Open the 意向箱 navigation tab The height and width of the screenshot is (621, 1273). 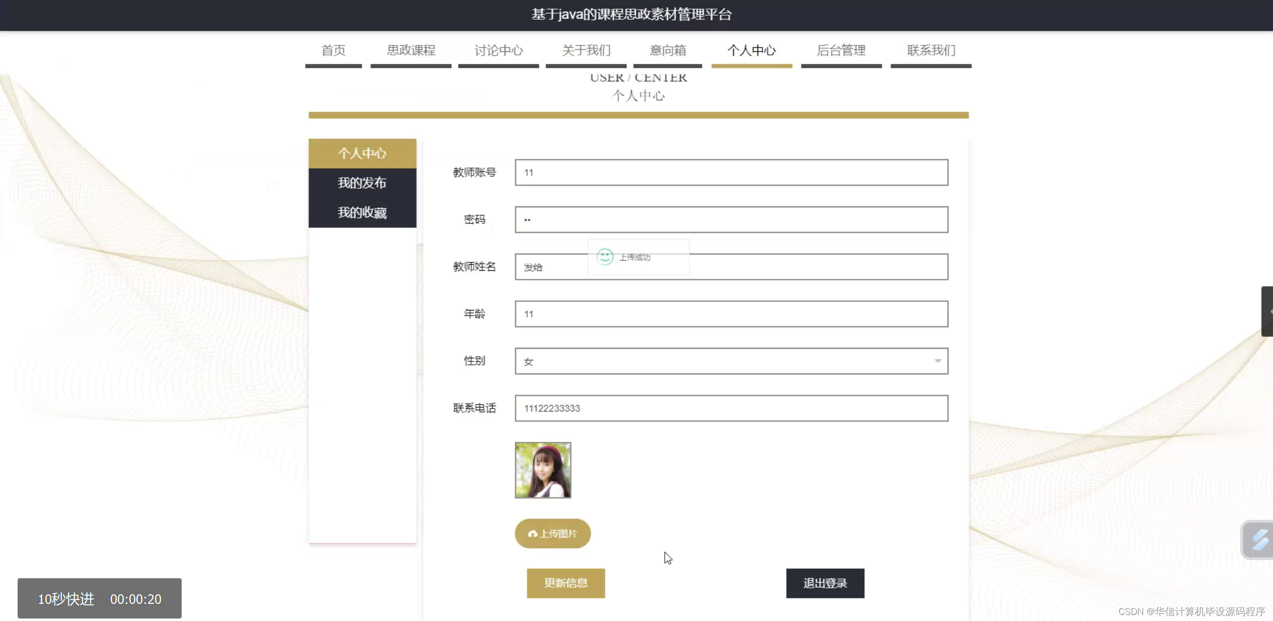tap(667, 50)
